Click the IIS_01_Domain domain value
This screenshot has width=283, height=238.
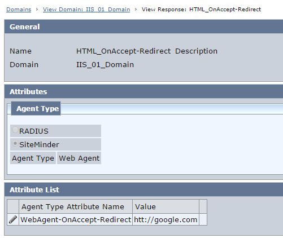tap(105, 65)
